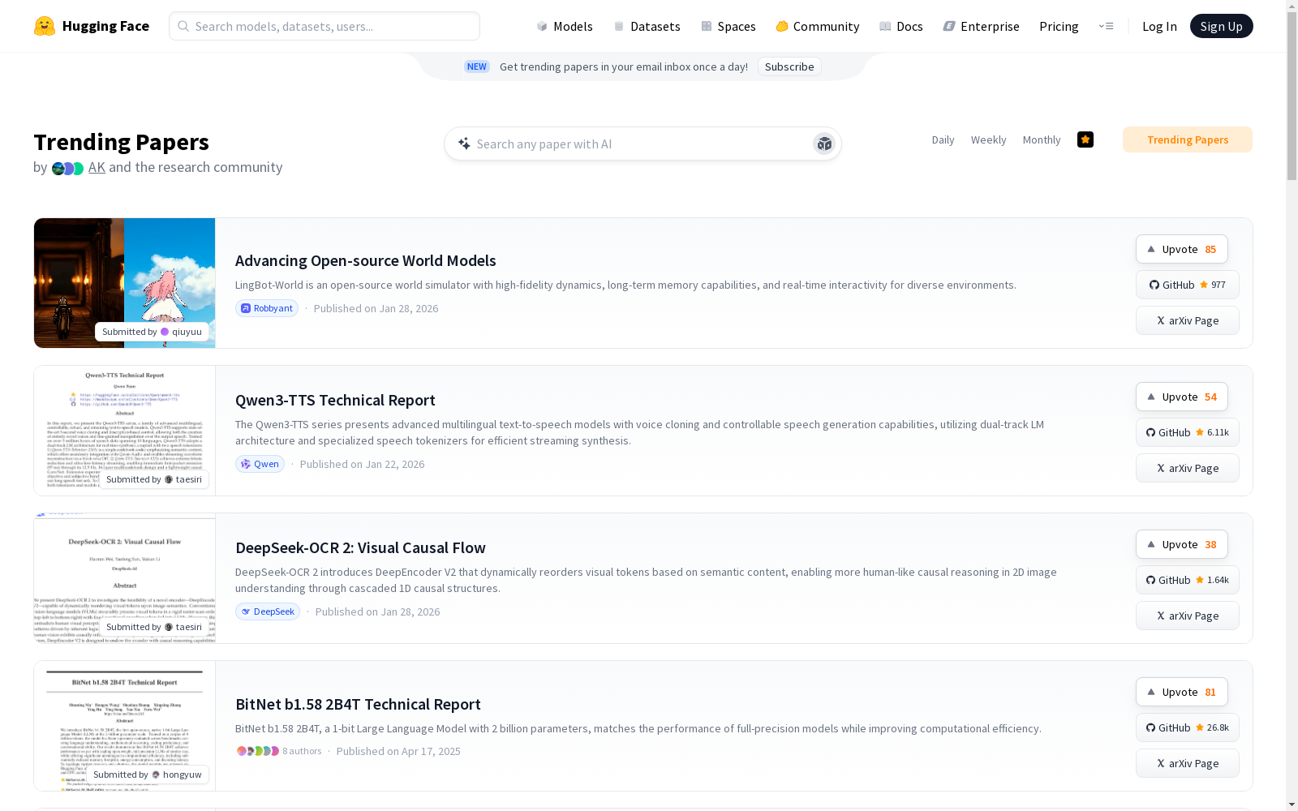
Task: Open GitHub repo with 6.11k stars
Action: 1187,432
